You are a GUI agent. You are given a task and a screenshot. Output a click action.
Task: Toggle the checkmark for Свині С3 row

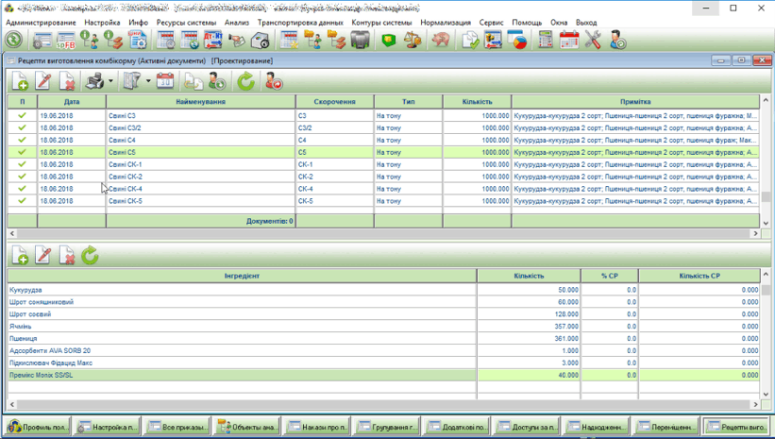(22, 116)
